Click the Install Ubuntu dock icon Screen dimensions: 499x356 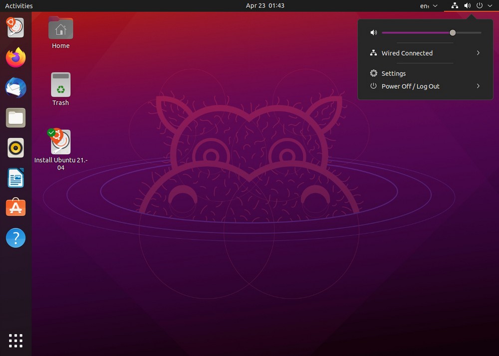coord(16,27)
